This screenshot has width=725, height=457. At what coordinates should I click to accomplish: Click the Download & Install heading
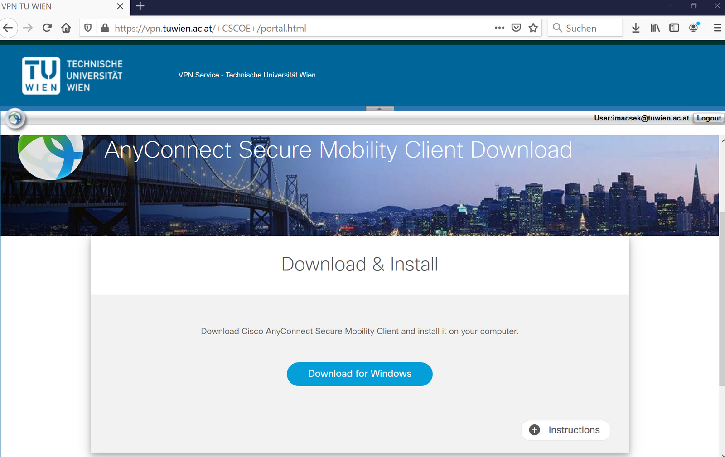pos(360,265)
